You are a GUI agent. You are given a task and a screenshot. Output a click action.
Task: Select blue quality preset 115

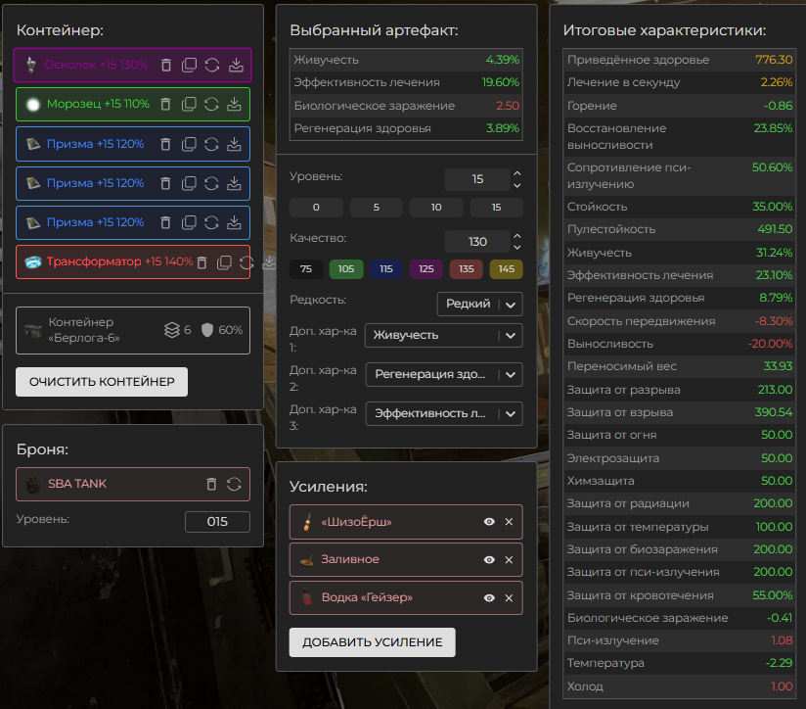click(x=386, y=269)
